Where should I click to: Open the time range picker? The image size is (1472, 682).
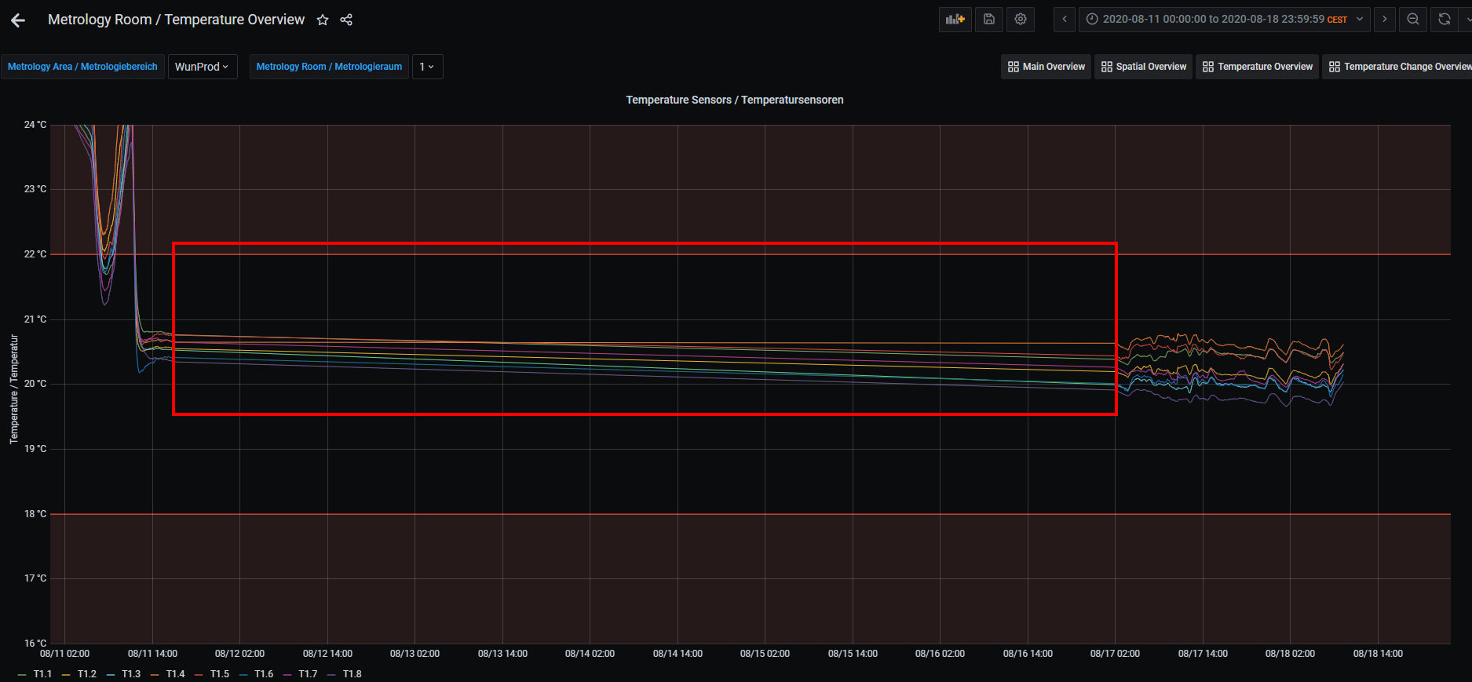coord(1225,20)
